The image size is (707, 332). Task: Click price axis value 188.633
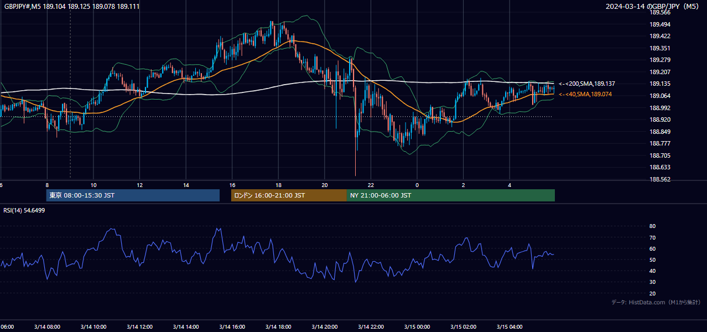659,167
